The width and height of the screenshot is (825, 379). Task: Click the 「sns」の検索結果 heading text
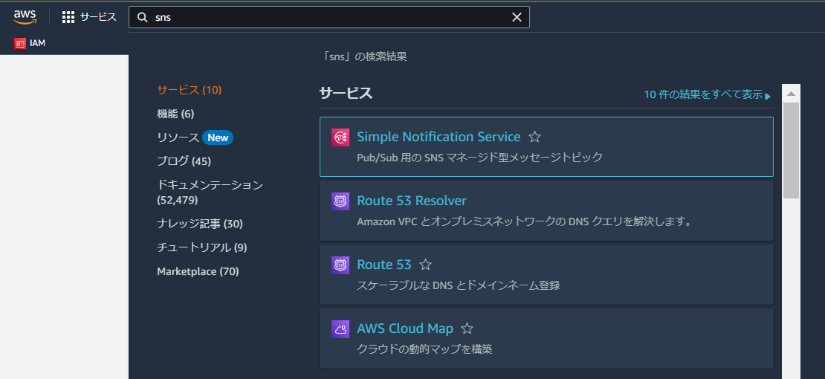click(366, 56)
